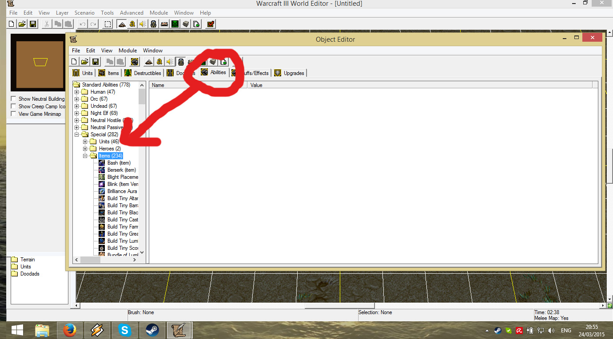This screenshot has height=339, width=613.
Task: Expand the Heroes (2) subfolder
Action: click(85, 149)
